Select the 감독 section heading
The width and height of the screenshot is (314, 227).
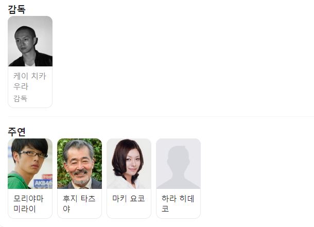pos(16,9)
